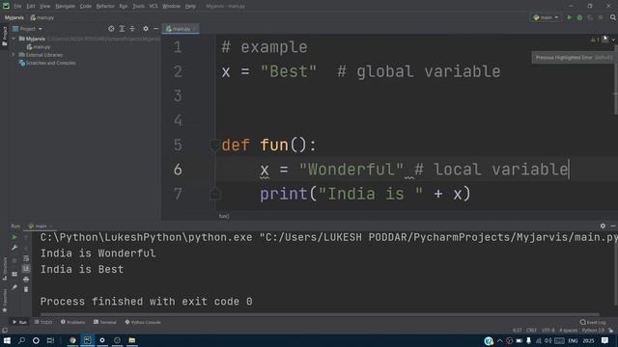
Task: Click main.py breadcrumb in navigation bar
Action: 42,17
